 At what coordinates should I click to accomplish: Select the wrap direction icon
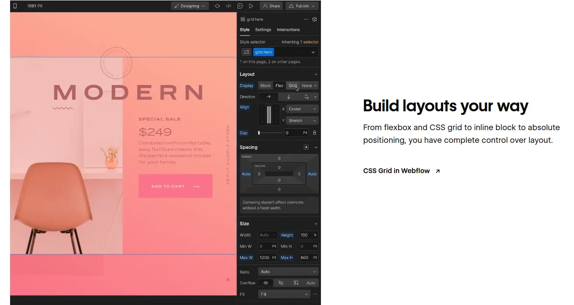pos(306,97)
